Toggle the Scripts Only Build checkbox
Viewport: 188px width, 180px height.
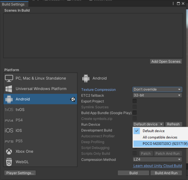click(134, 153)
